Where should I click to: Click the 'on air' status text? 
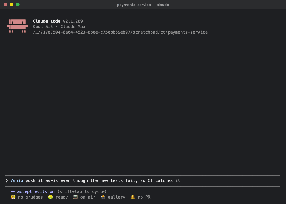[88, 197]
